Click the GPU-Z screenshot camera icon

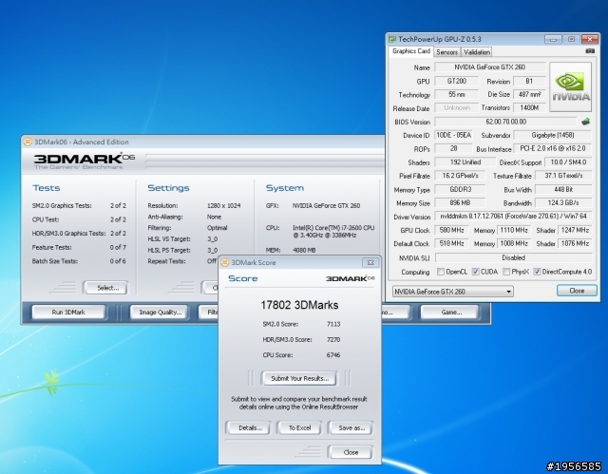coord(590,50)
